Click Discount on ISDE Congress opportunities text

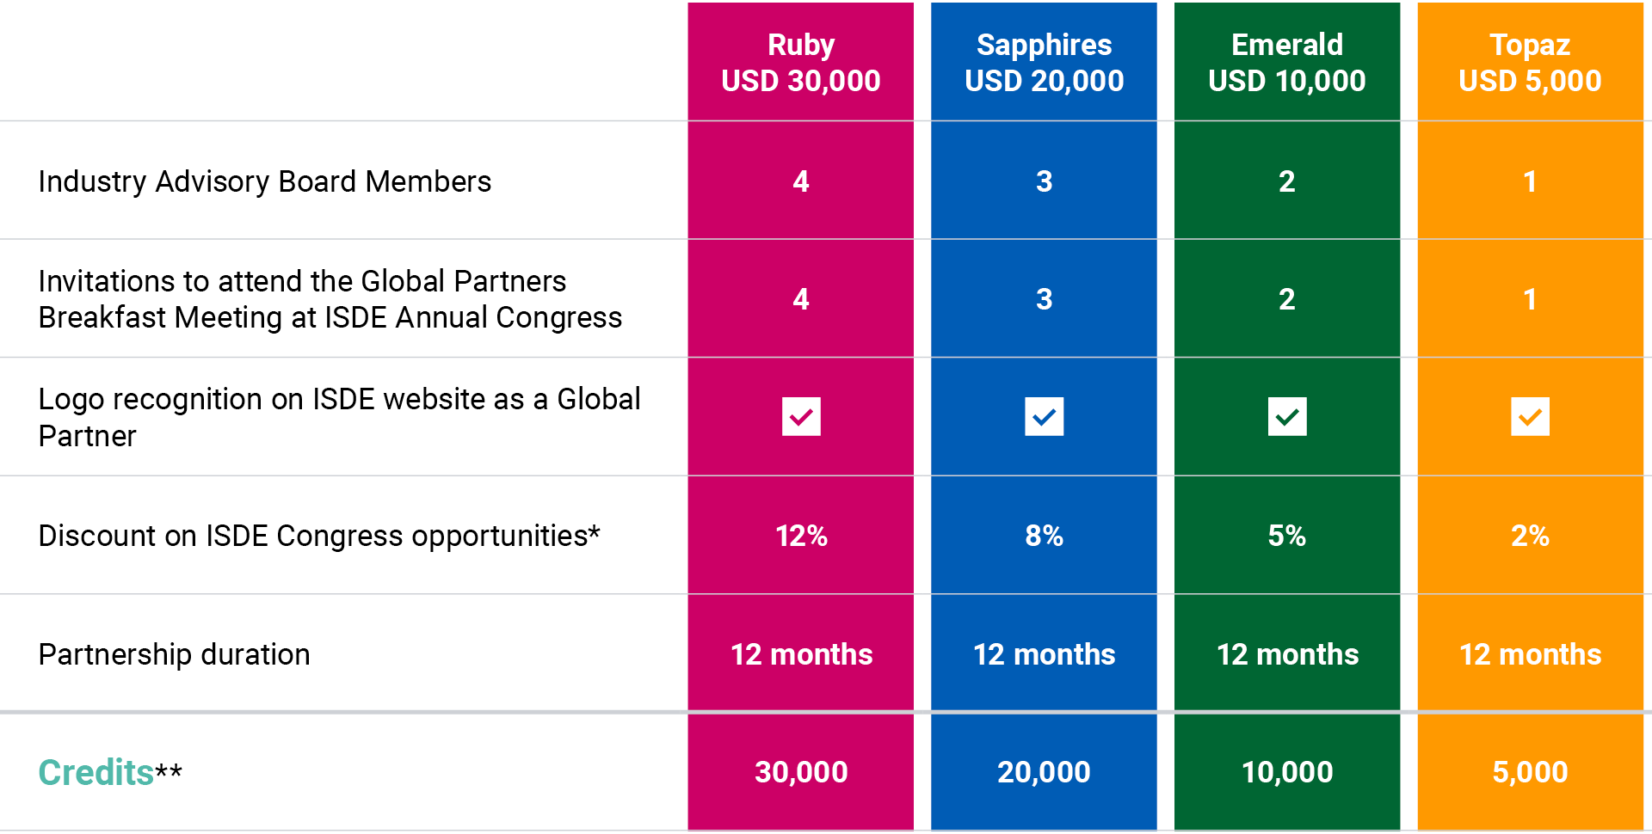(319, 536)
